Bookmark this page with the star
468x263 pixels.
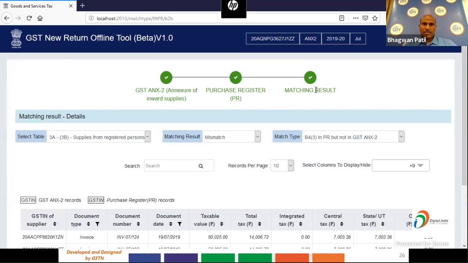click(375, 18)
